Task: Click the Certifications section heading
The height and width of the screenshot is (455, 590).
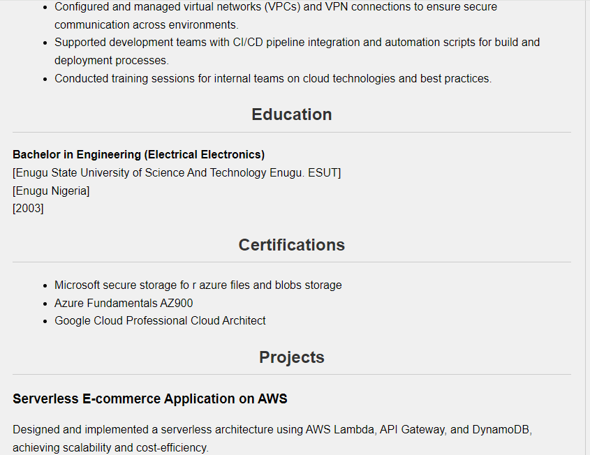Action: [x=291, y=245]
